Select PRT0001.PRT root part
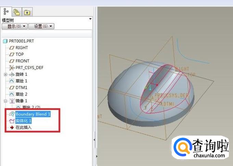This screenshot has height=166, width=233. click(x=22, y=41)
